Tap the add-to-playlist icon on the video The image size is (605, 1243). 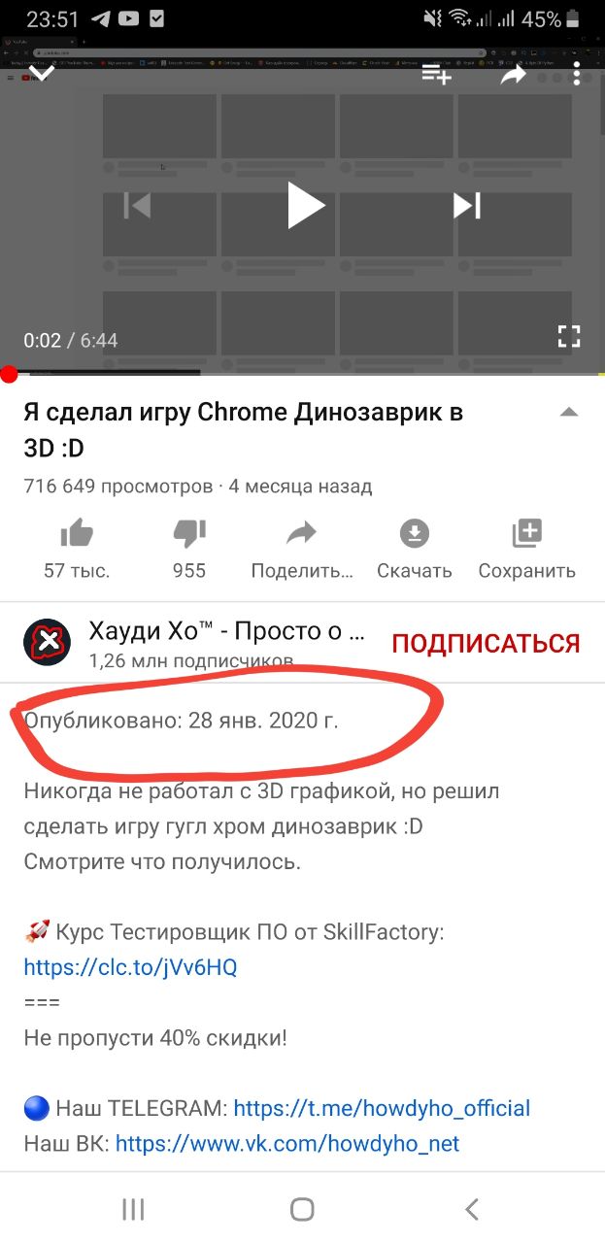(436, 74)
